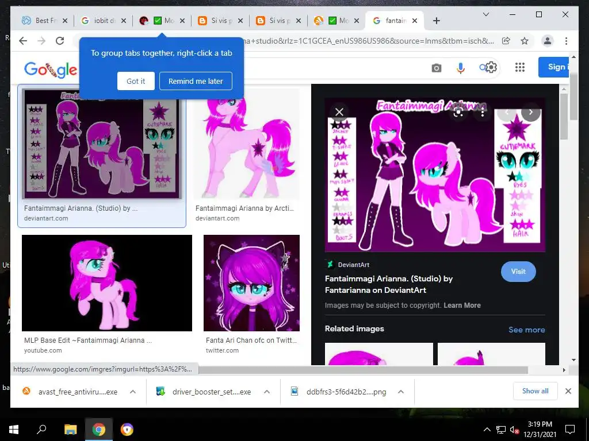Open 'Fantaimmagi Arianna. (Studio) by Fantarianna' title link
589x441 pixels.
pos(389,284)
